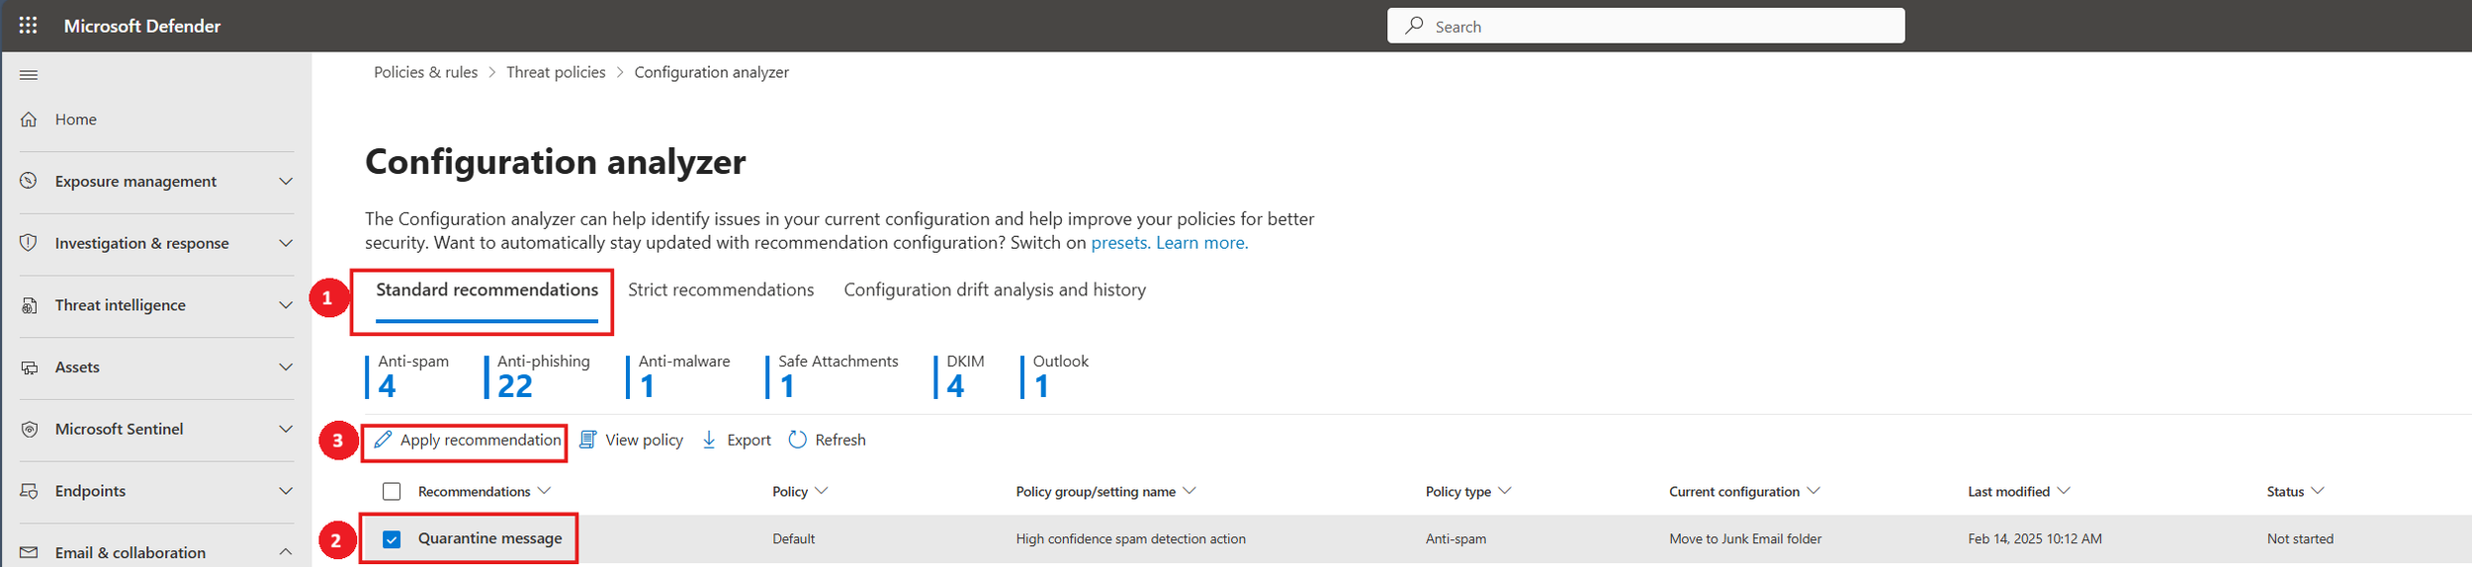Open the Policy type column dropdown
The image size is (2472, 567).
pyautogui.click(x=1505, y=491)
